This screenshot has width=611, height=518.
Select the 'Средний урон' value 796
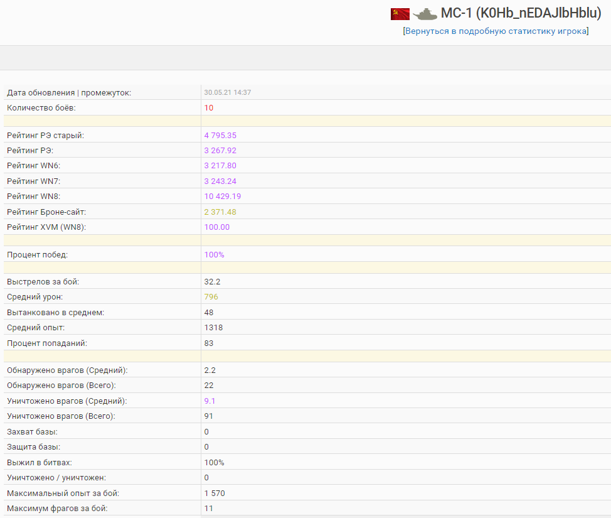click(211, 297)
